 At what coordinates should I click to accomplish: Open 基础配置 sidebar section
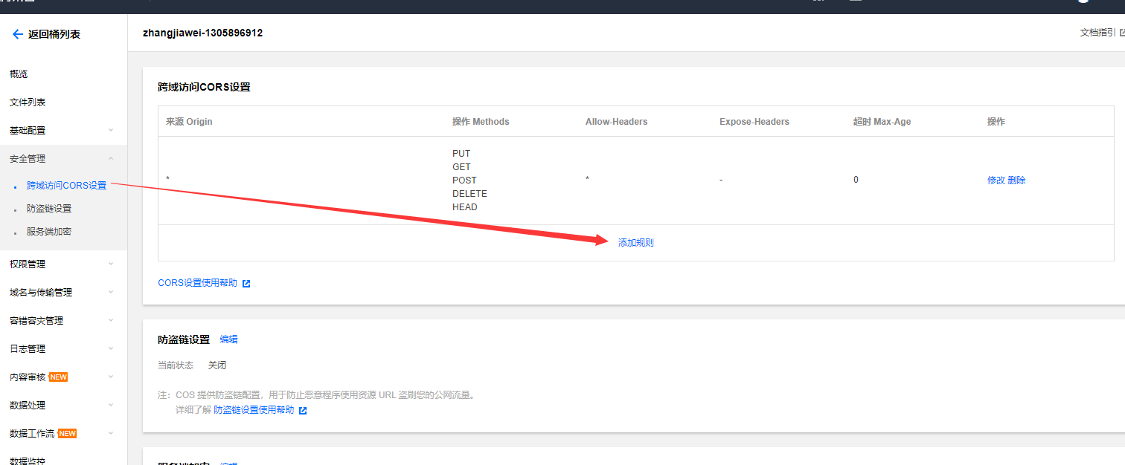[x=28, y=131]
